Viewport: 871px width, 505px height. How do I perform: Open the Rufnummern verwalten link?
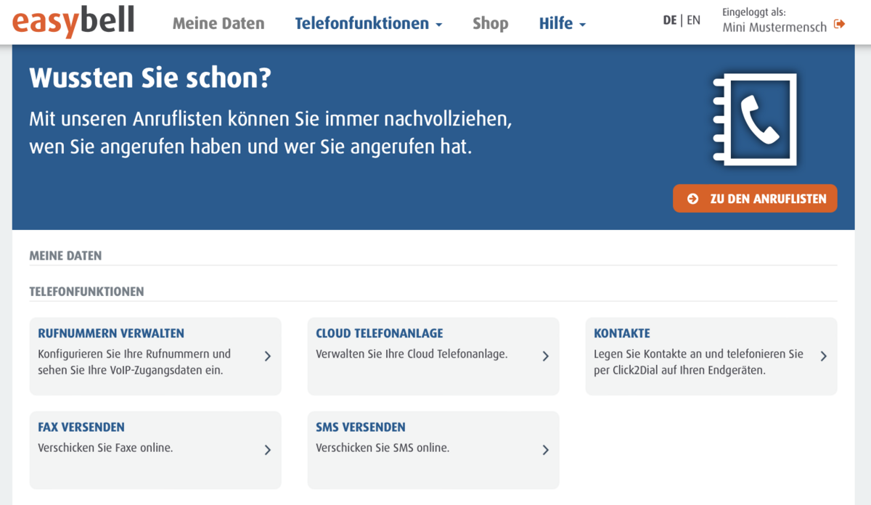tap(111, 334)
